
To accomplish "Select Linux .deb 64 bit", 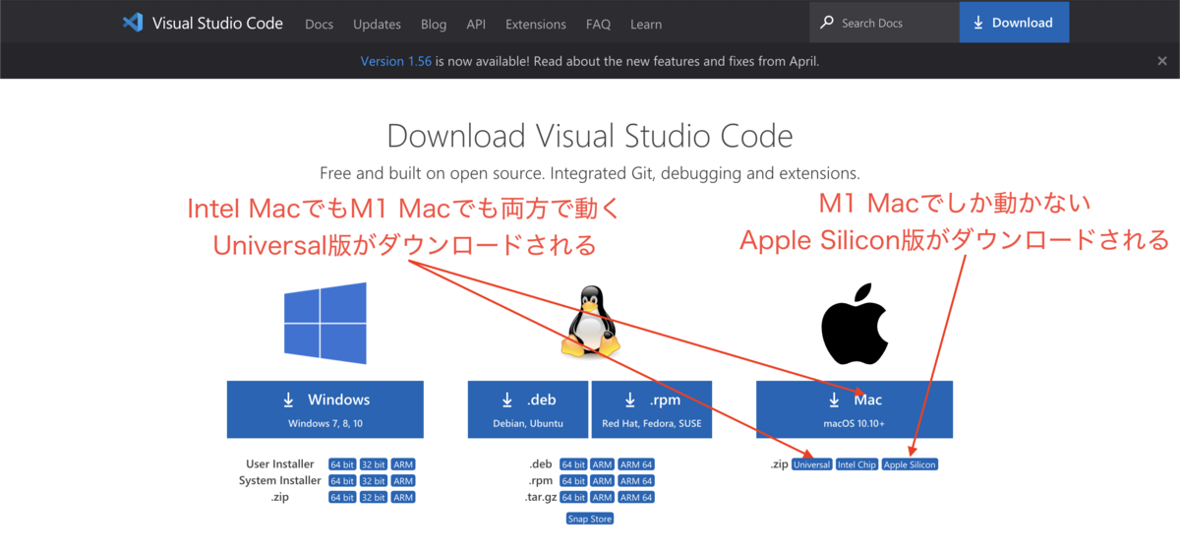I will pos(573,464).
